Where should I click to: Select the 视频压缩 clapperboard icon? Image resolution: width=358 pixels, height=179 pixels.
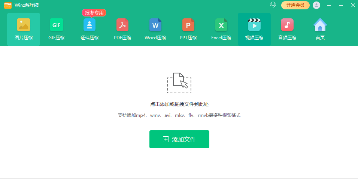click(x=254, y=25)
